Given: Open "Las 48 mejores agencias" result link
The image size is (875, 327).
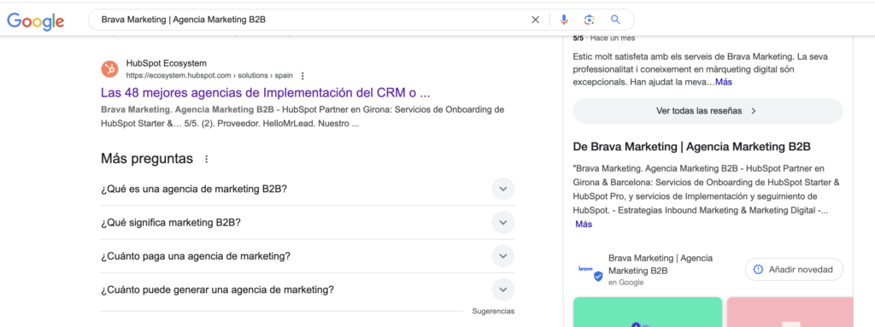Looking at the screenshot, I should 266,92.
